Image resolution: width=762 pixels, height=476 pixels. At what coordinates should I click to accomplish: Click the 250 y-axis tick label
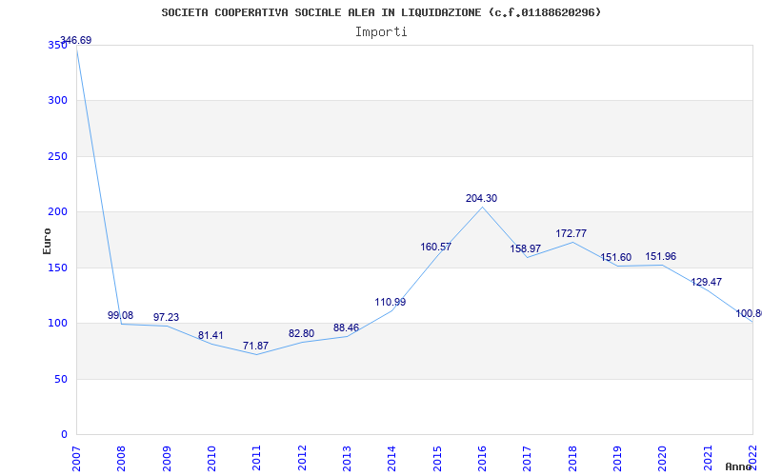click(x=57, y=156)
